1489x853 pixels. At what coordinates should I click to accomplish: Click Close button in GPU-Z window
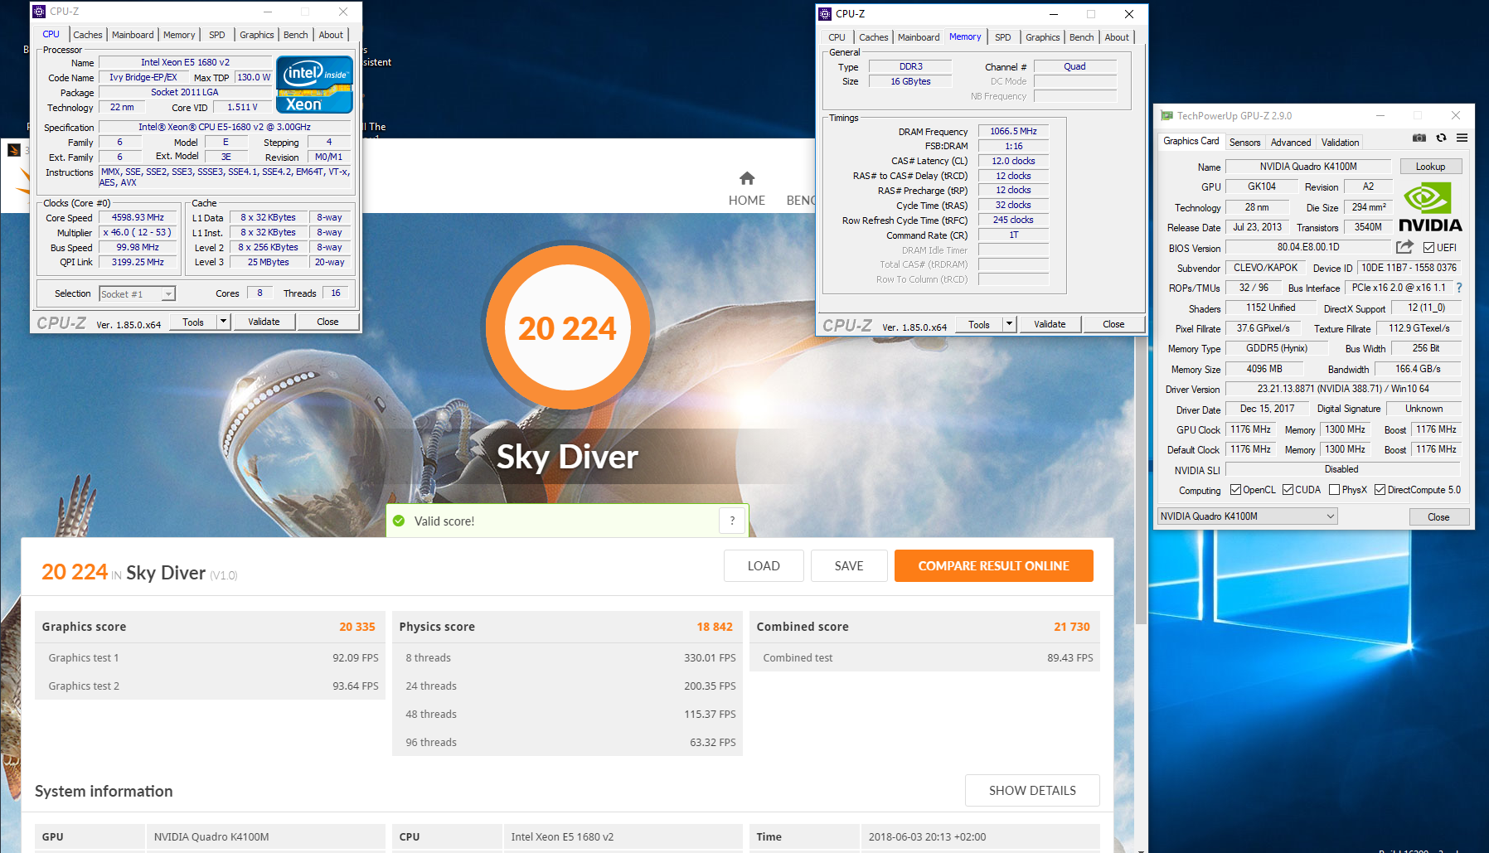1438,516
